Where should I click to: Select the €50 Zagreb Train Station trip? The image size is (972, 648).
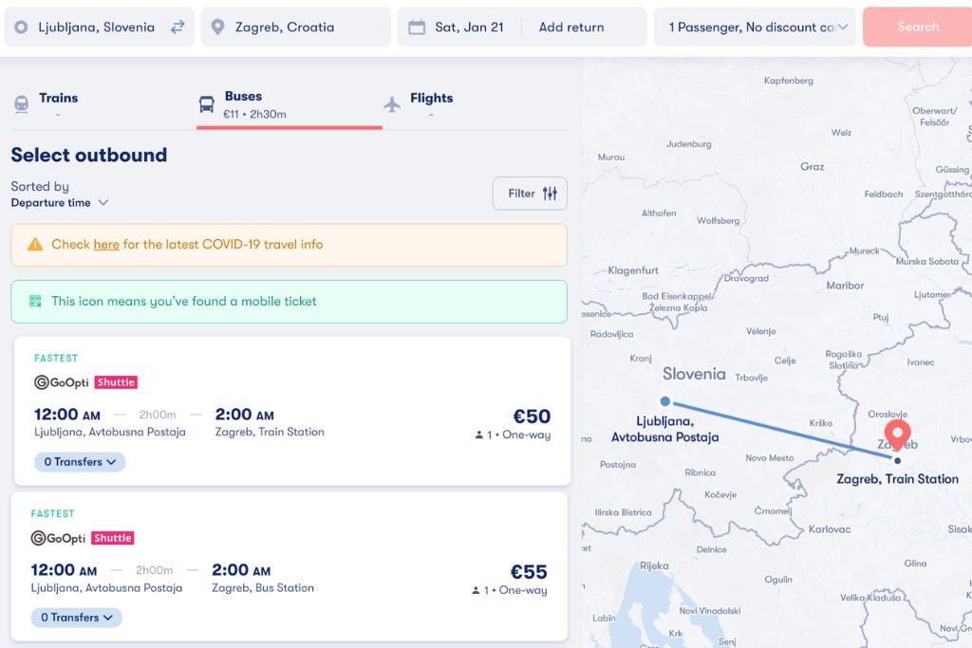pos(292,411)
